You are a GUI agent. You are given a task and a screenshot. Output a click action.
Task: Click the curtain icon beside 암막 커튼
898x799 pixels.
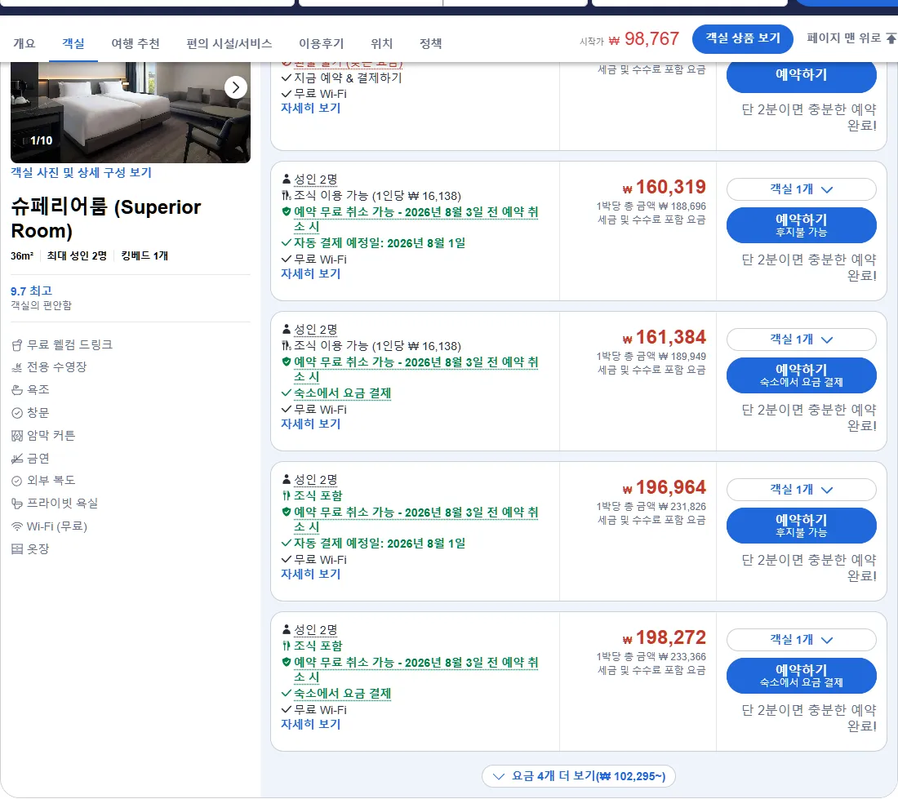[x=17, y=436]
